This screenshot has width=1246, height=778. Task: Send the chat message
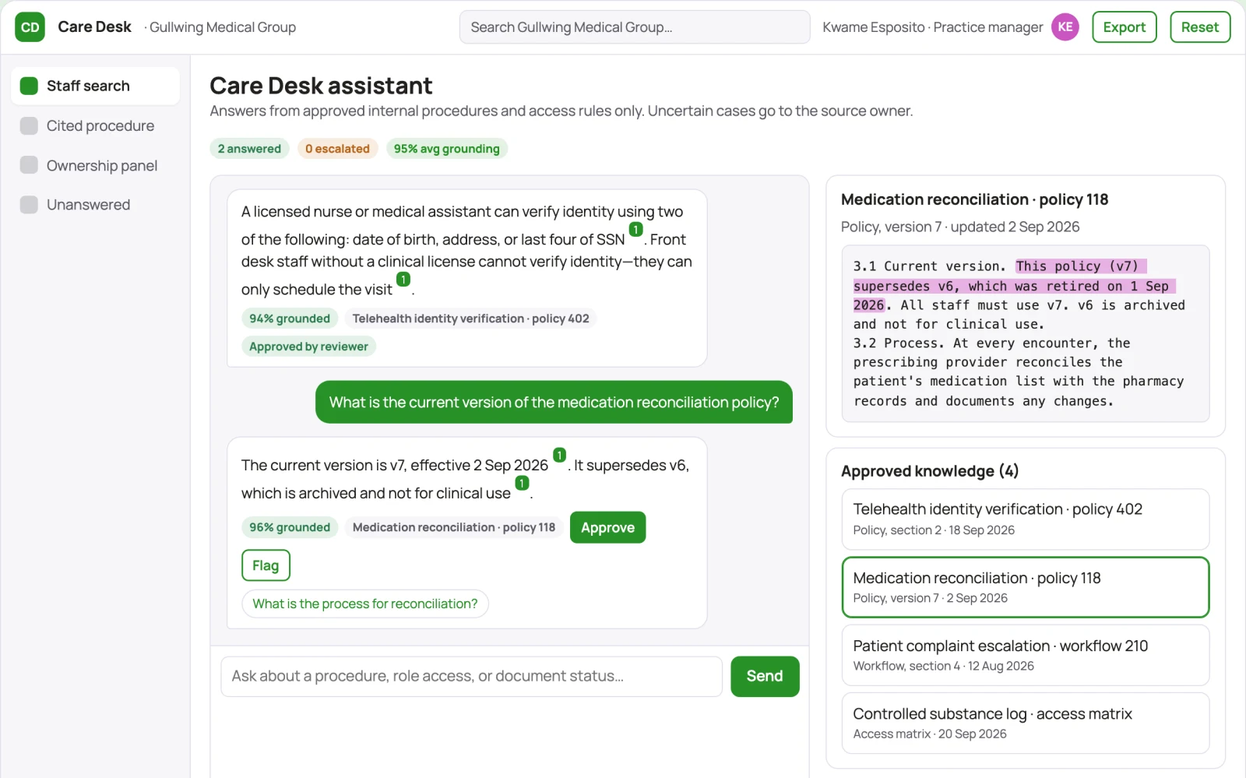(x=765, y=676)
